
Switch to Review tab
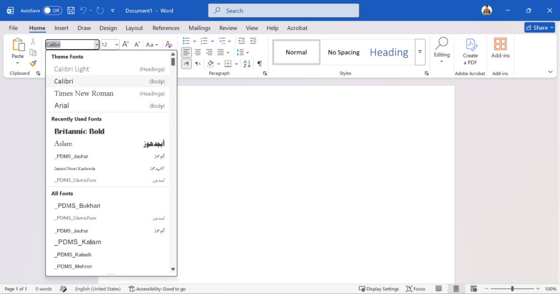click(228, 28)
